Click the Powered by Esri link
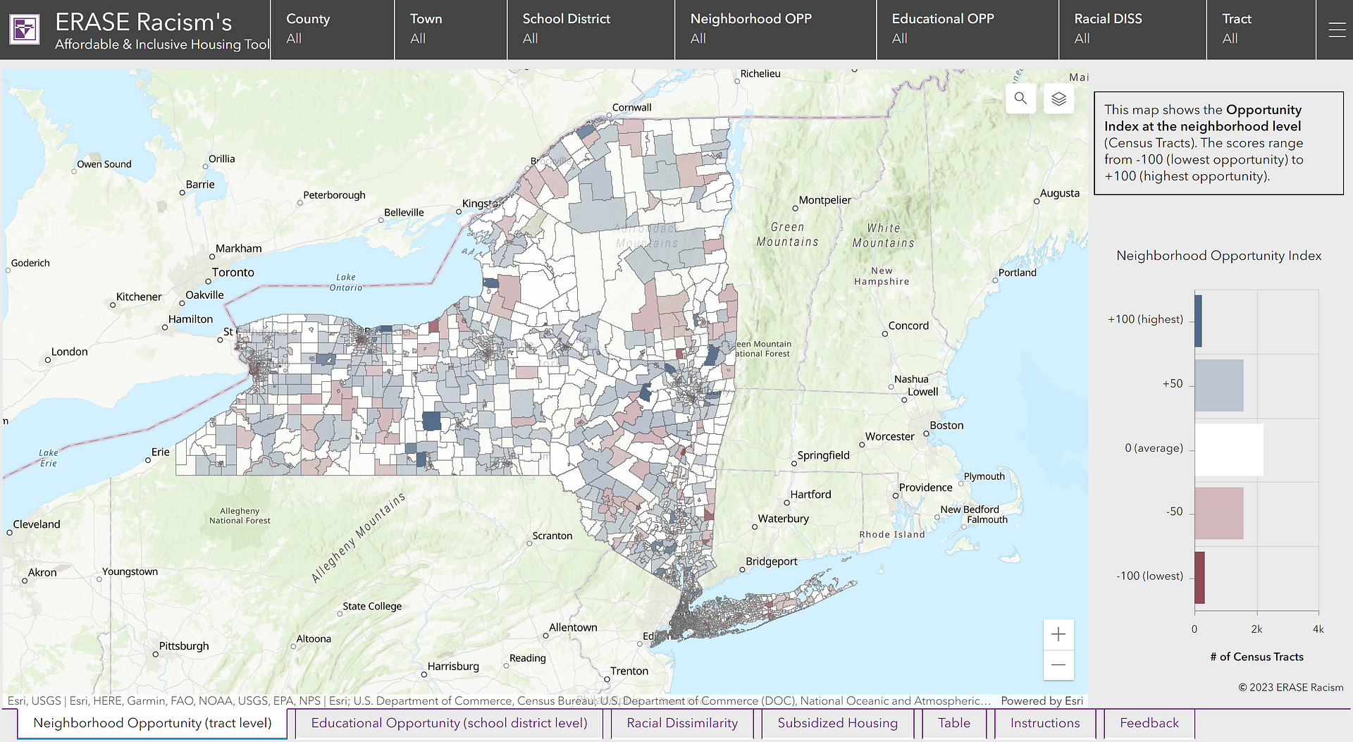This screenshot has height=742, width=1353. click(x=1042, y=701)
